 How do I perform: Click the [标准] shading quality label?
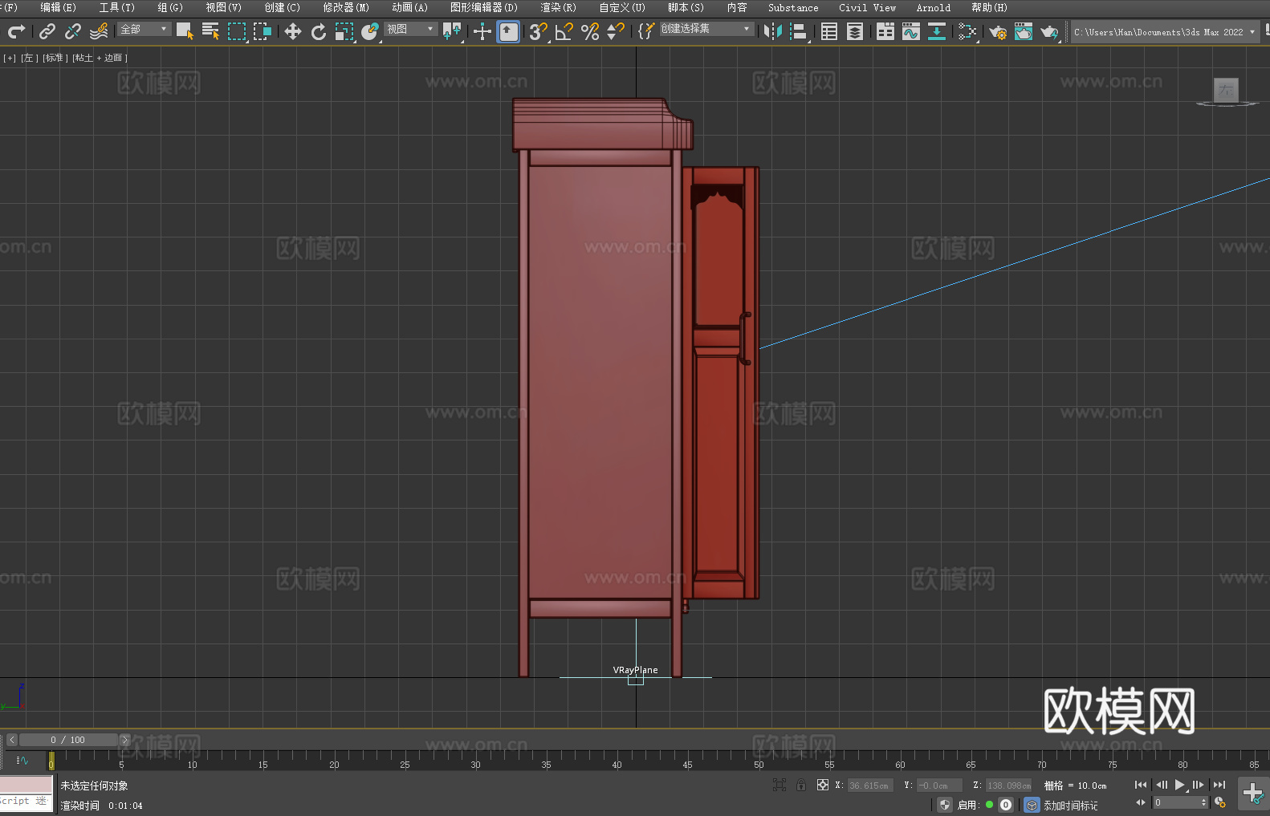point(55,58)
